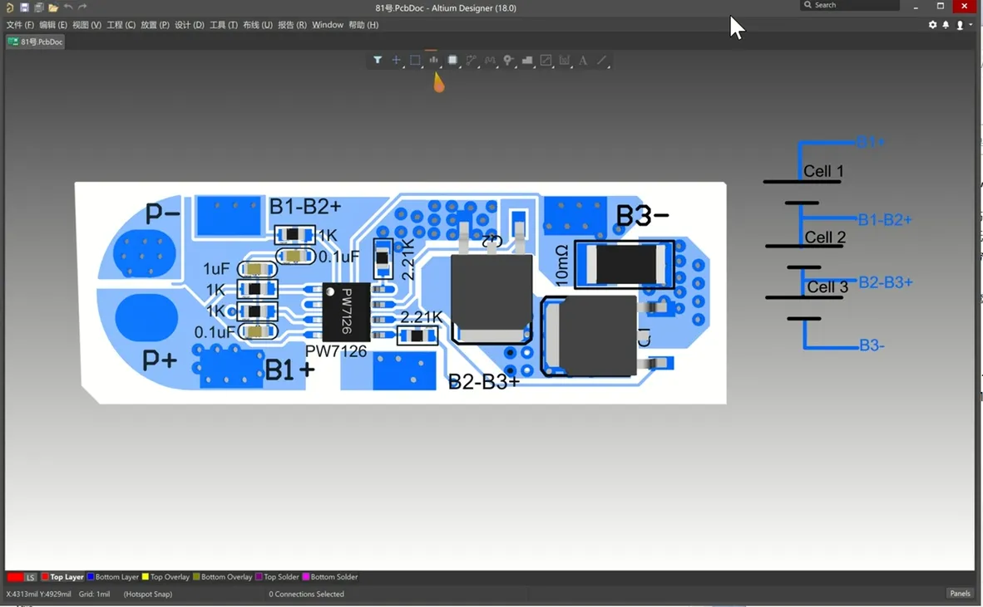Open the 视图 (V) menu

tap(86, 25)
